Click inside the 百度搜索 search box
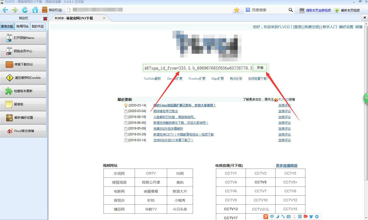This screenshot has width=368, height=220. point(269,10)
